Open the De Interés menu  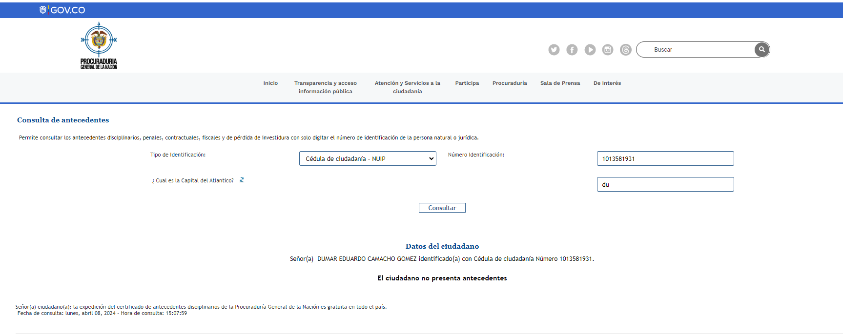607,83
